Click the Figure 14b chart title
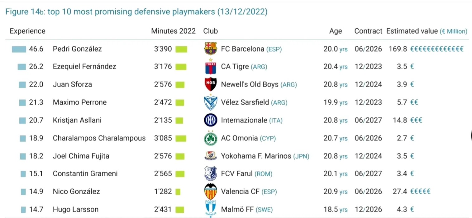Viewport: 472px width, 218px height. click(x=136, y=12)
